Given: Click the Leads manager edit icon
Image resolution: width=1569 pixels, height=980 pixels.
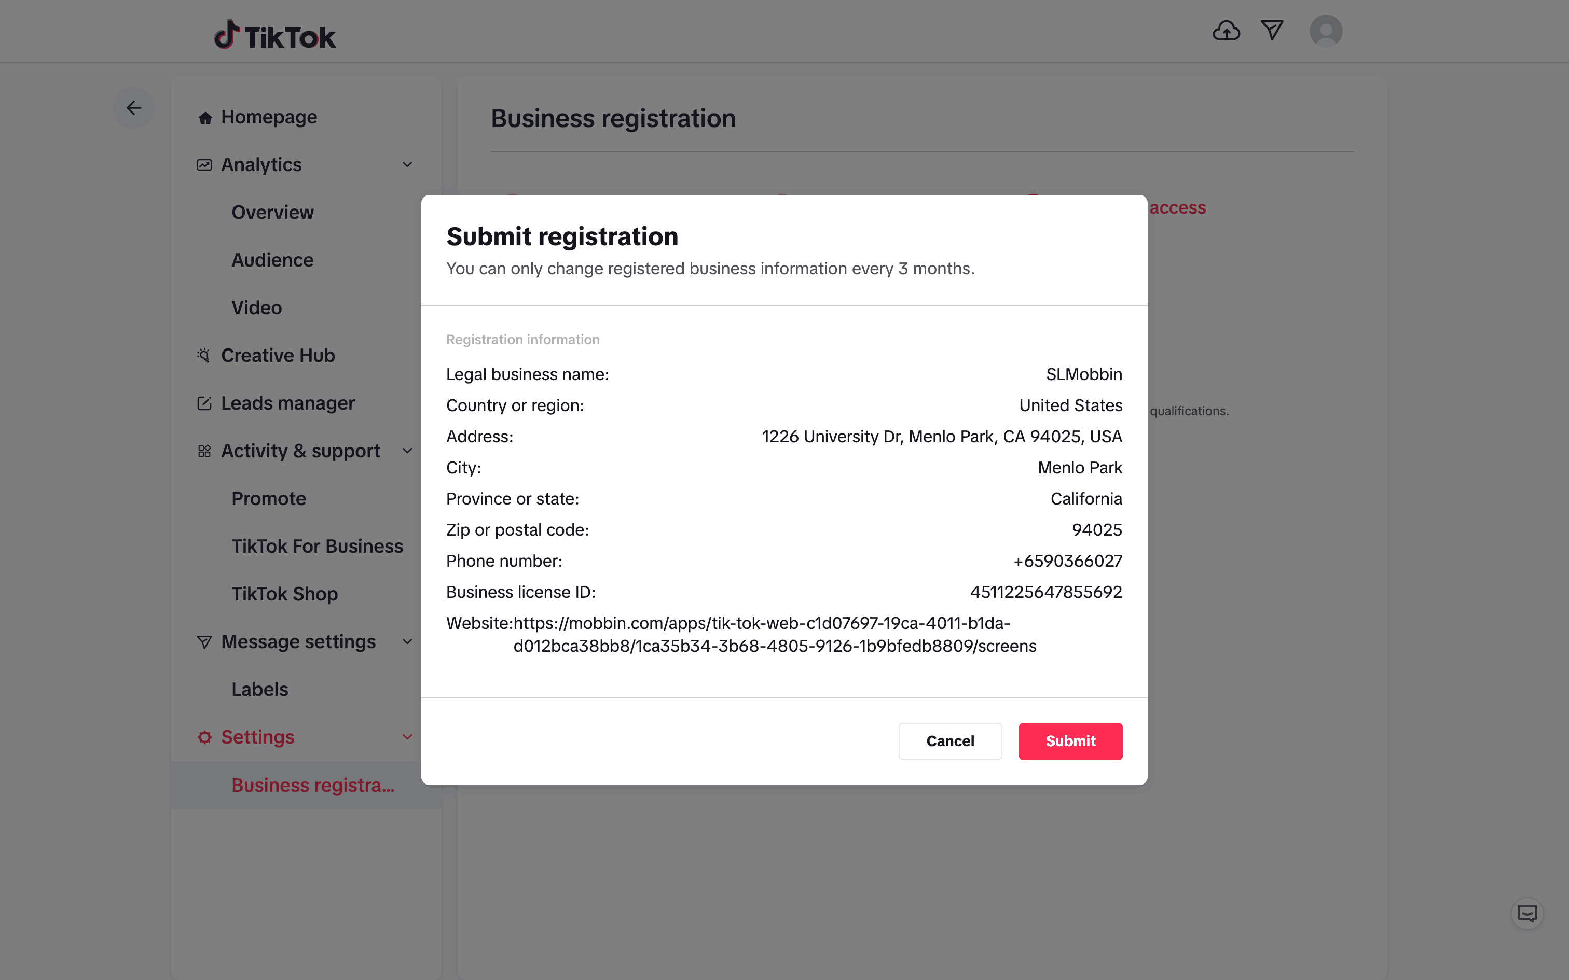Looking at the screenshot, I should click(204, 403).
